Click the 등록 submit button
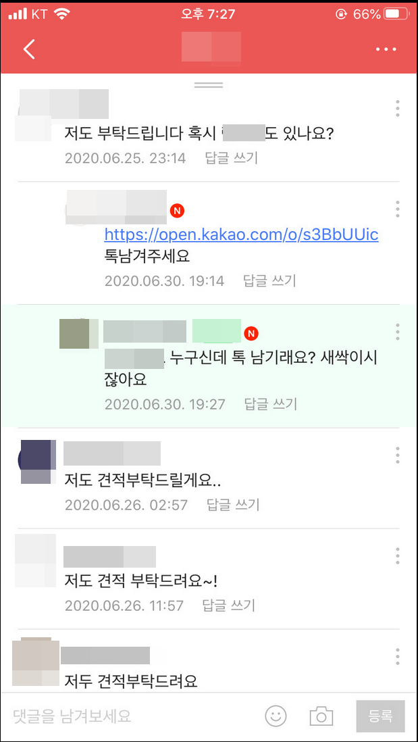 [x=380, y=716]
